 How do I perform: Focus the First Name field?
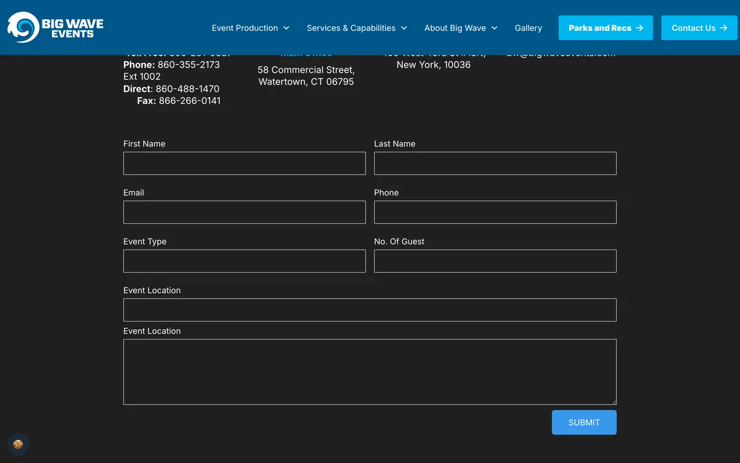click(x=245, y=163)
